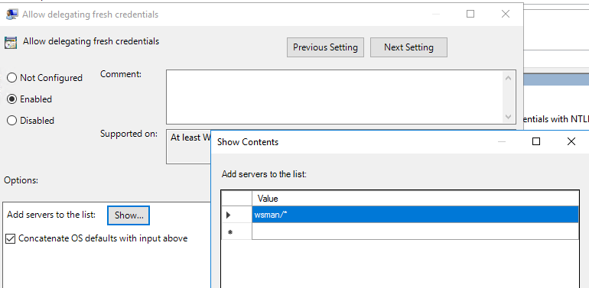Viewport: 589px width, 288px height.
Task: Click the empty new value row cell
Action: click(415, 231)
